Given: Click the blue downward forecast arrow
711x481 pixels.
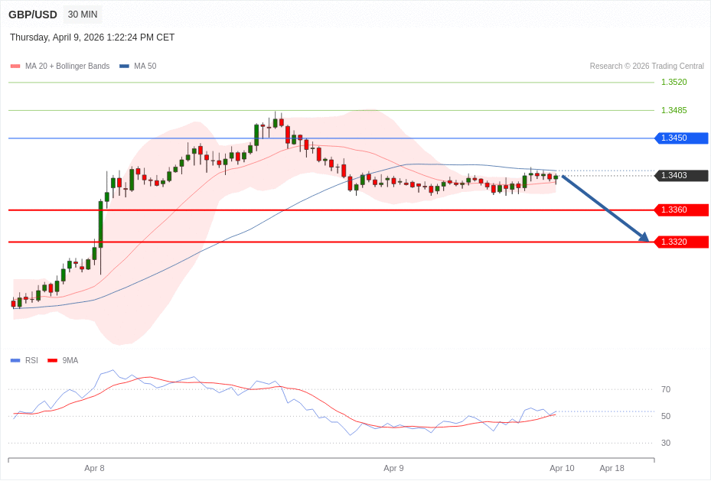Looking at the screenshot, I should point(605,208).
